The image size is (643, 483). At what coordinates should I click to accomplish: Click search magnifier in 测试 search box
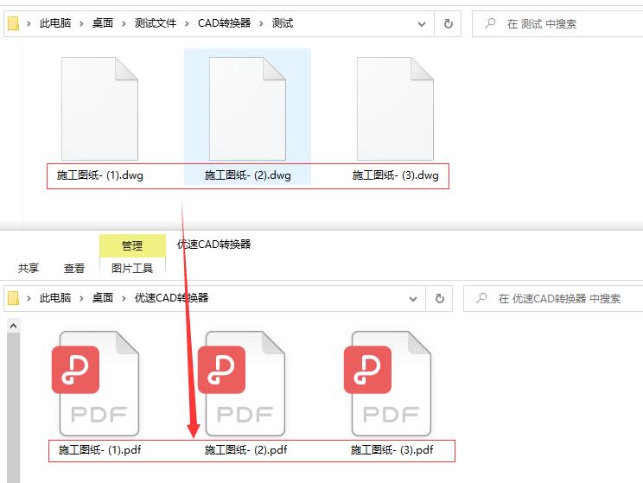tap(490, 23)
